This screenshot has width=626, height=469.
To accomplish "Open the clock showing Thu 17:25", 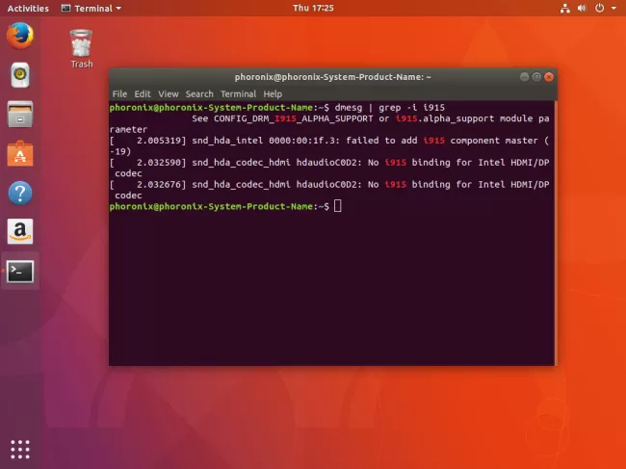I will tap(313, 8).
